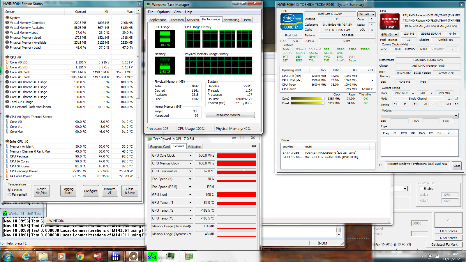Launch Google Chrome from the taskbar

80,256
